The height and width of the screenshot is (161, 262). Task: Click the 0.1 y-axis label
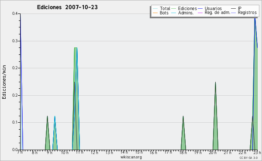[15, 122]
